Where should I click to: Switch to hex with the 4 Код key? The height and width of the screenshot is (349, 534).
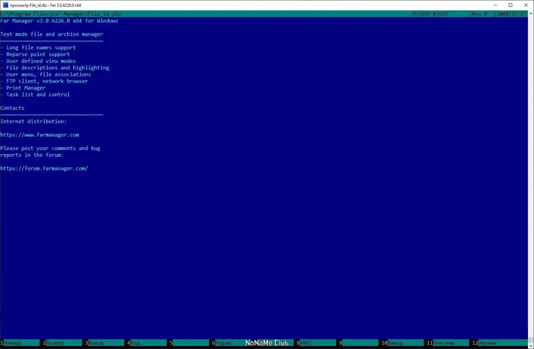coord(147,343)
